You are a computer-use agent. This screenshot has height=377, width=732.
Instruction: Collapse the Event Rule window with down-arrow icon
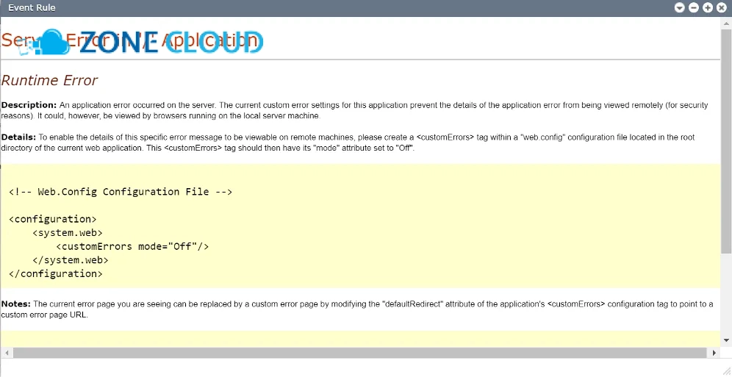pos(680,8)
